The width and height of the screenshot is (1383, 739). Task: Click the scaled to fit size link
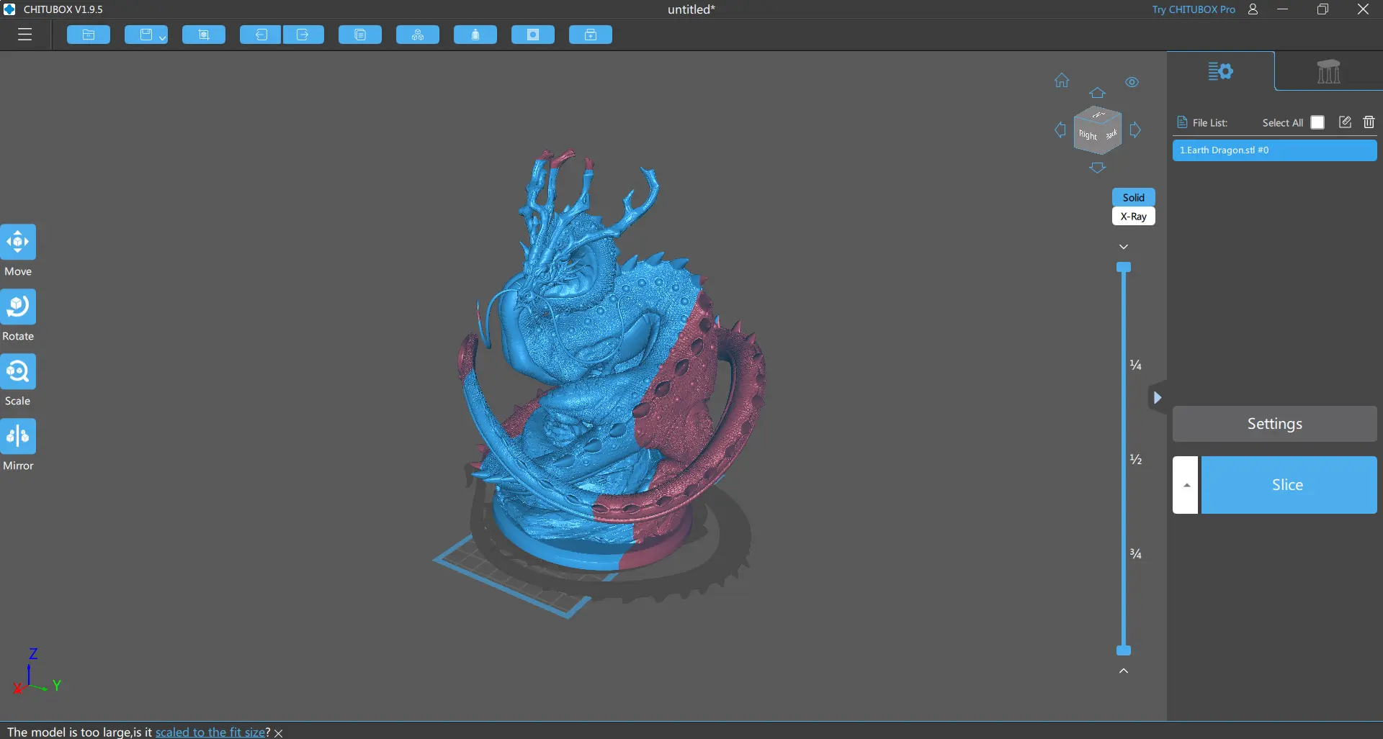coord(209,732)
